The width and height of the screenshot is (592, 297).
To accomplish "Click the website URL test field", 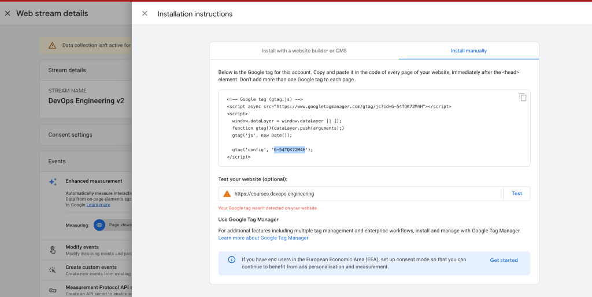I will click(x=361, y=194).
